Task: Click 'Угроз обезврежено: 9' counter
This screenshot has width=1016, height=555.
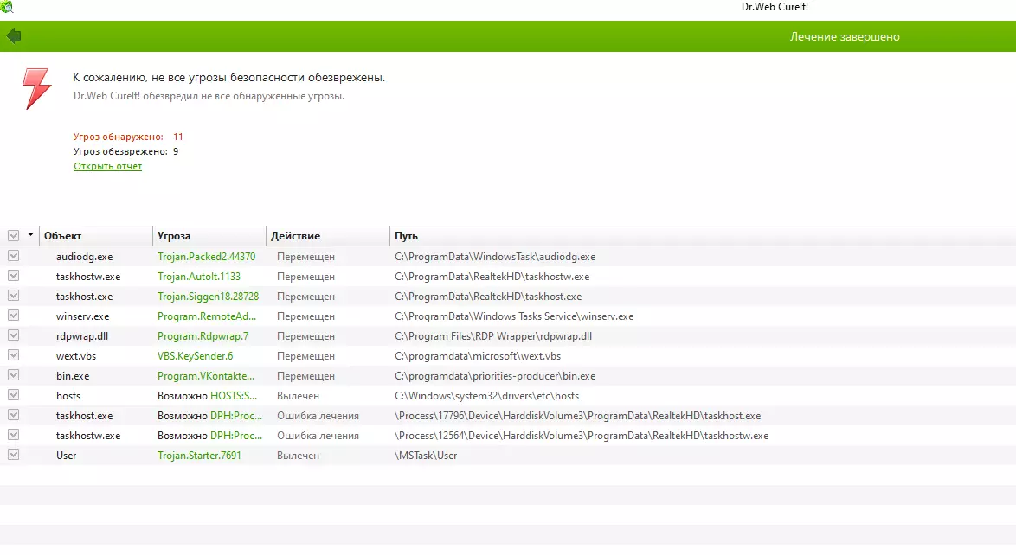Action: click(125, 151)
